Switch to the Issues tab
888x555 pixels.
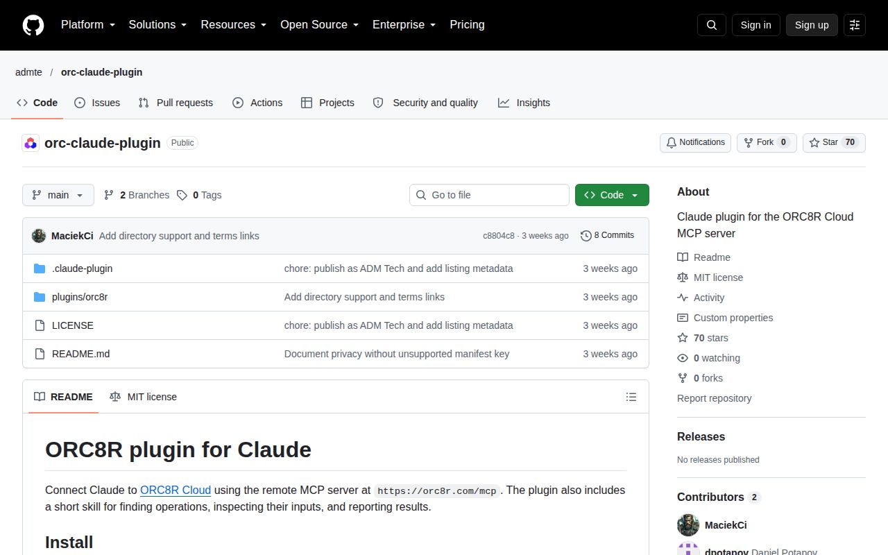97,103
